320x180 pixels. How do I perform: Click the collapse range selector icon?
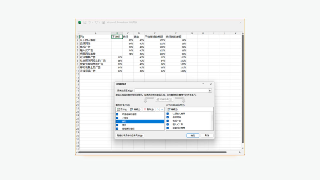click(210, 91)
